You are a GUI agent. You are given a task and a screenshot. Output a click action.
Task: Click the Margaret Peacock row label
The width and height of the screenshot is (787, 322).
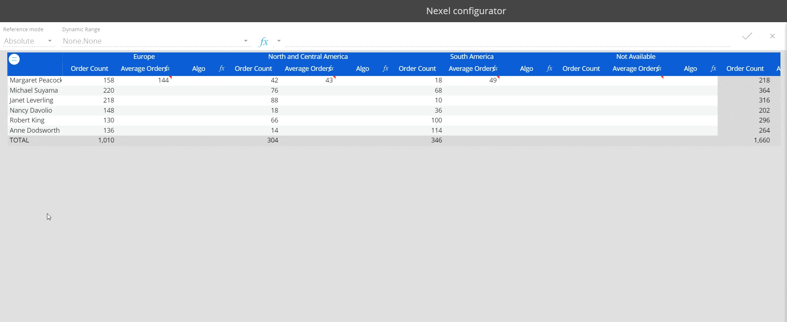tap(35, 80)
